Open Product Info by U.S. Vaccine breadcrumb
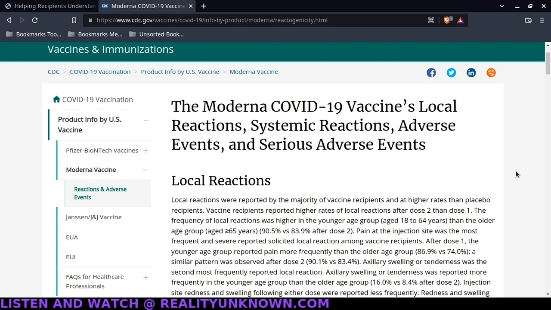Image resolution: width=551 pixels, height=310 pixels. click(180, 72)
